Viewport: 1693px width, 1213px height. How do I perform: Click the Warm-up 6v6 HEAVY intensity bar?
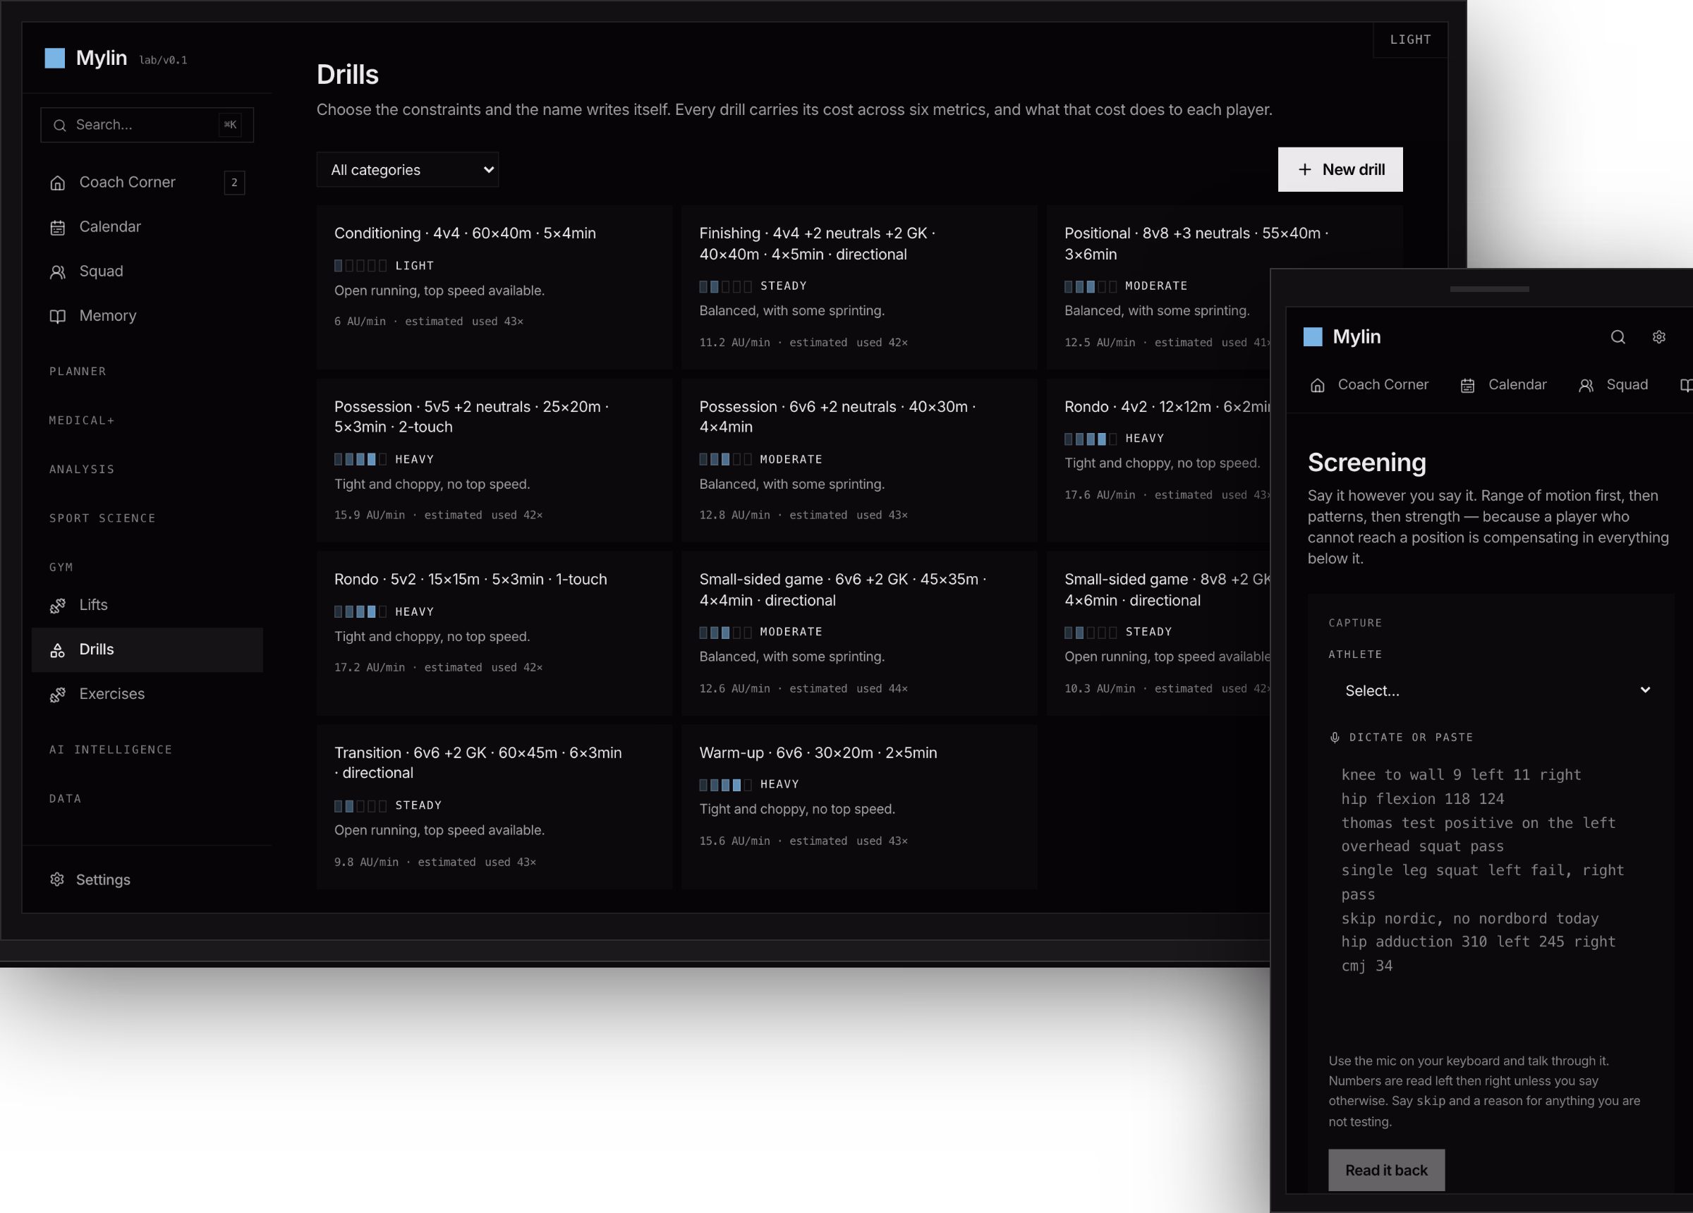(x=725, y=786)
